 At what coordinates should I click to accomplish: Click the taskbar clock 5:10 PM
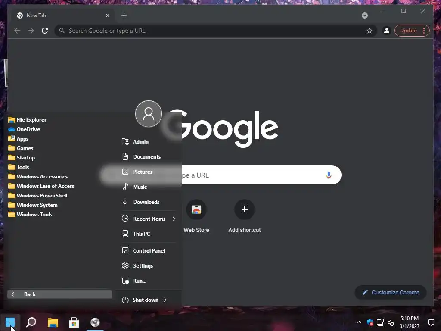[410, 322]
